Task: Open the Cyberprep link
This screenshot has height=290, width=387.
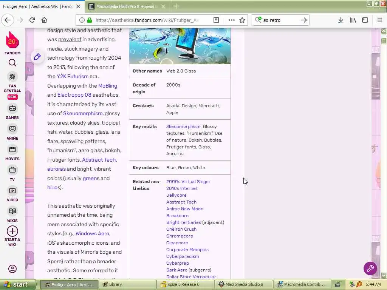Action: pos(178,263)
